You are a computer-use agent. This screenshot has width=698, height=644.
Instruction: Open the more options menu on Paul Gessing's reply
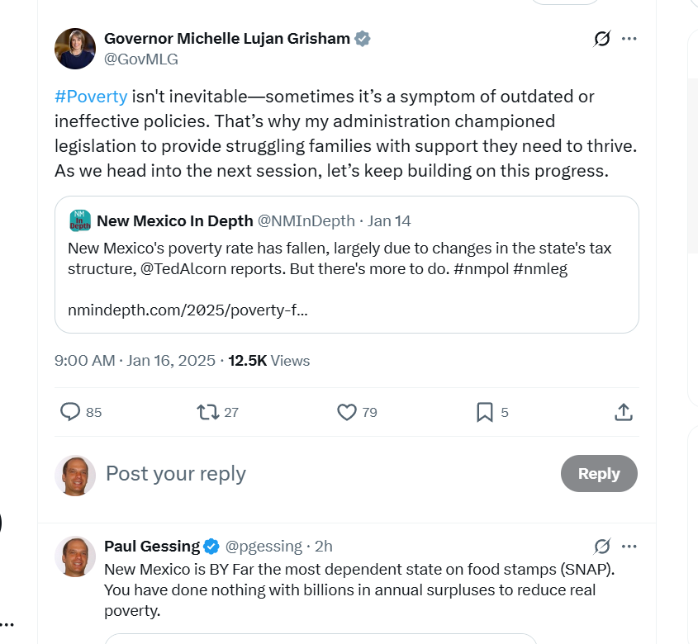coord(629,546)
